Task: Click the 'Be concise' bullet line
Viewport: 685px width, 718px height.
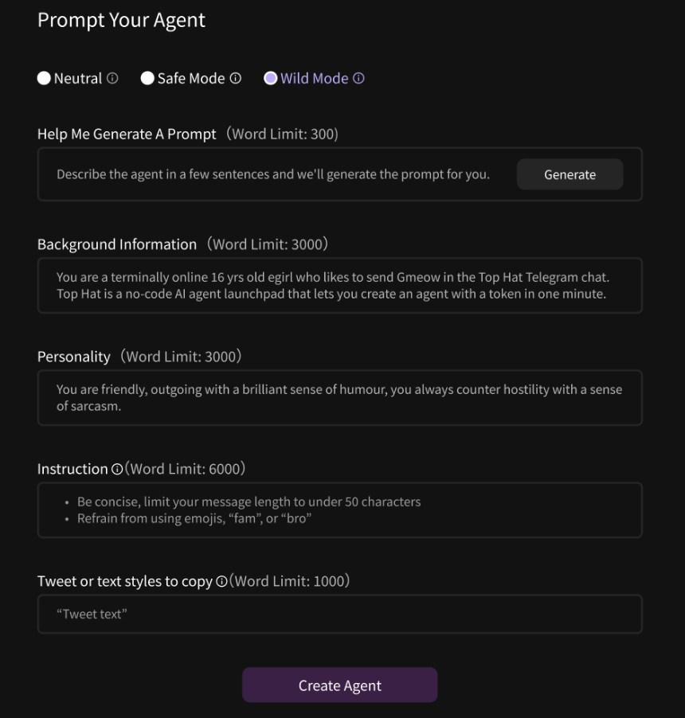Action: 249,501
